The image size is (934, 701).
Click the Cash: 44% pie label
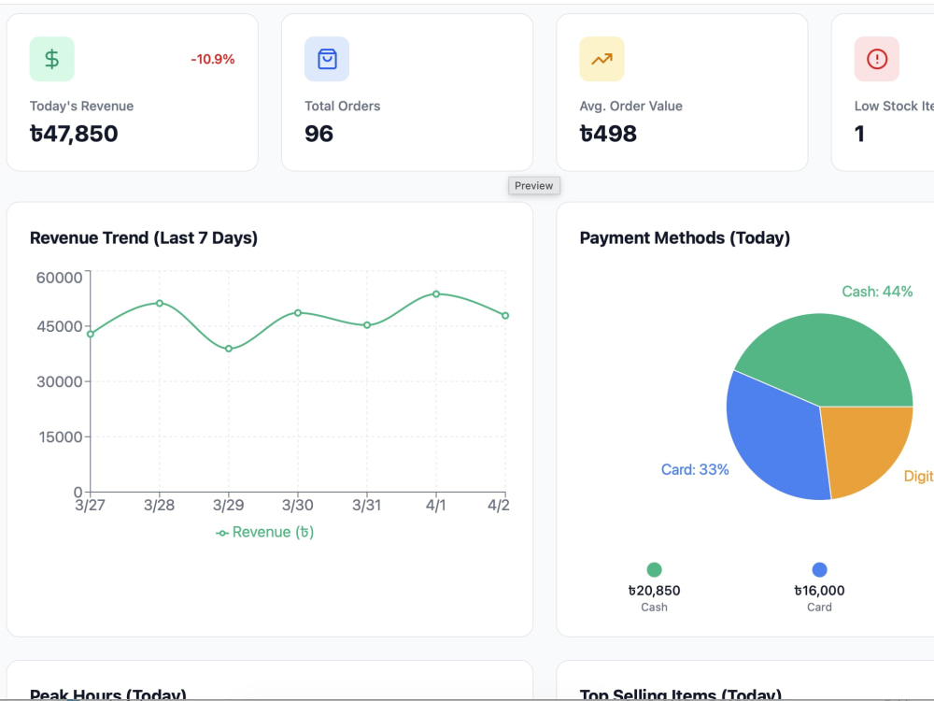(x=877, y=292)
